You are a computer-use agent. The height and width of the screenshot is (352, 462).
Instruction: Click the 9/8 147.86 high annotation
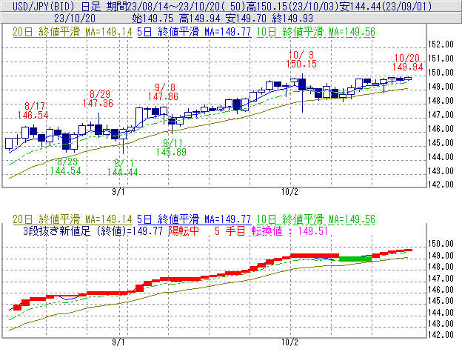(163, 92)
